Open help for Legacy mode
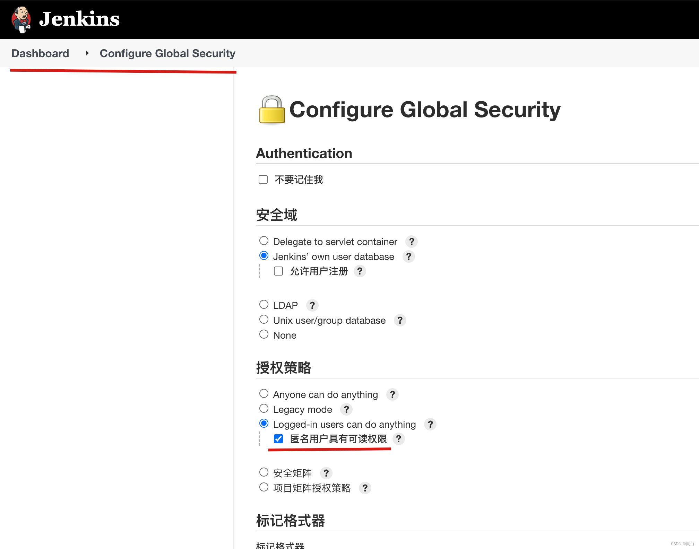This screenshot has width=699, height=549. (x=346, y=409)
